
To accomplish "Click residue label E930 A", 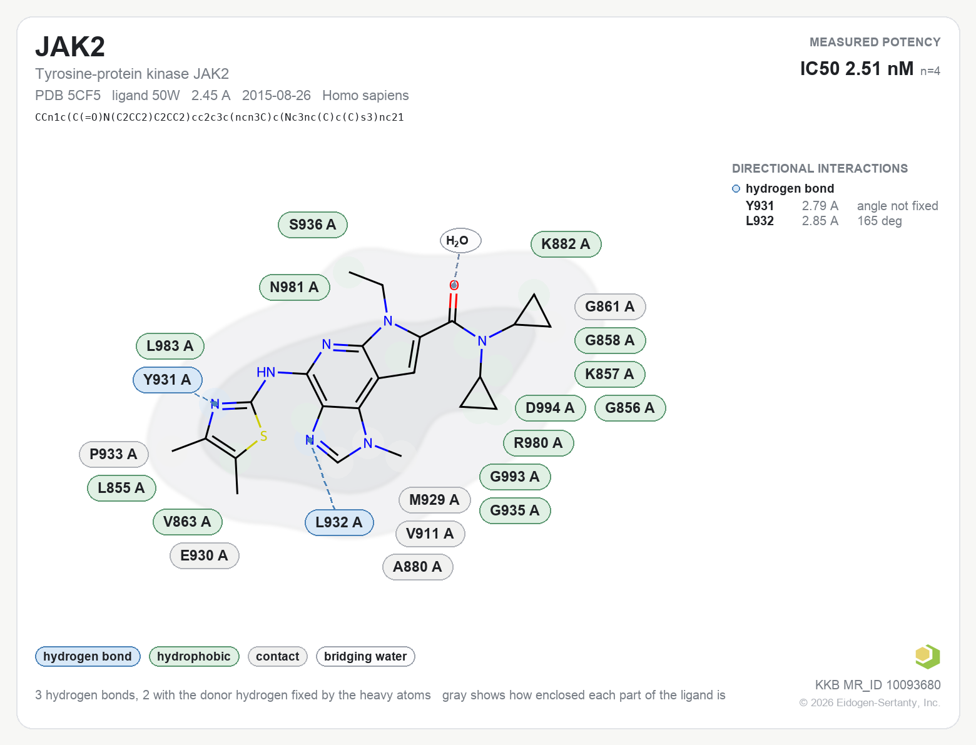I will pos(205,555).
